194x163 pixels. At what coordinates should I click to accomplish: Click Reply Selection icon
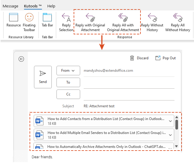click(x=66, y=18)
